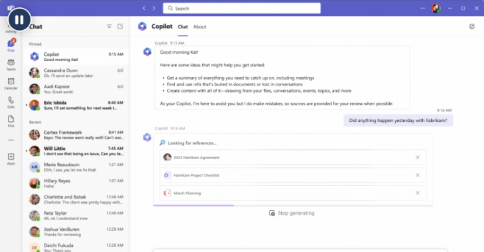Open the chat with Eric Ishida
The height and width of the screenshot is (252, 484).
[76, 105]
